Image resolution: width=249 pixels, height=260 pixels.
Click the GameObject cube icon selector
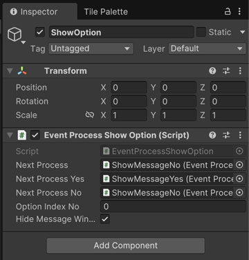[x=16, y=35]
